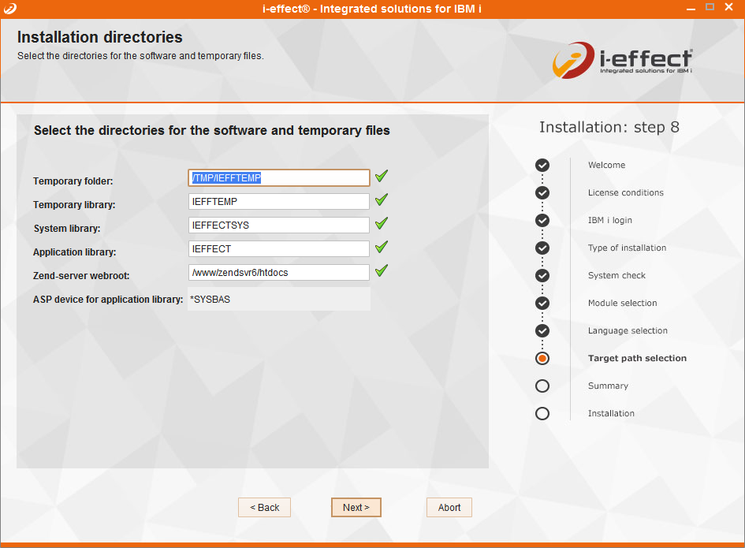Open the License conditions step label
The height and width of the screenshot is (548, 745).
click(625, 192)
